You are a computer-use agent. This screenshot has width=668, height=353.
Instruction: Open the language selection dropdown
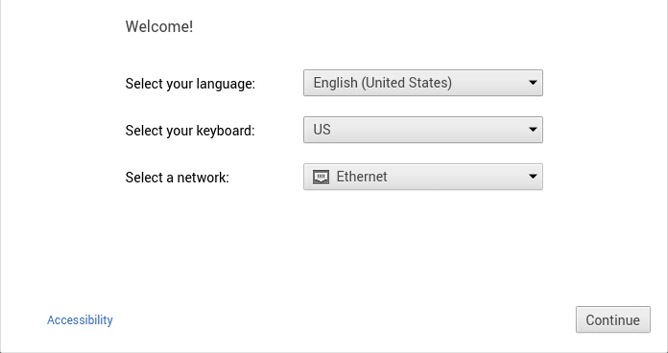(x=423, y=83)
